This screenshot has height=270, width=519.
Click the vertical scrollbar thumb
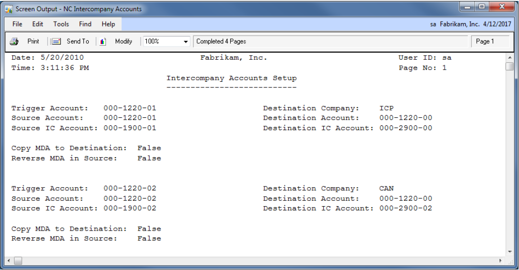tap(509, 67)
